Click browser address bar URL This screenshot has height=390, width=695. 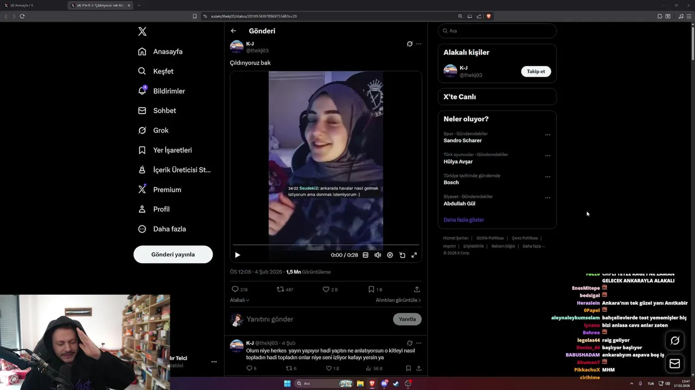[x=254, y=16]
